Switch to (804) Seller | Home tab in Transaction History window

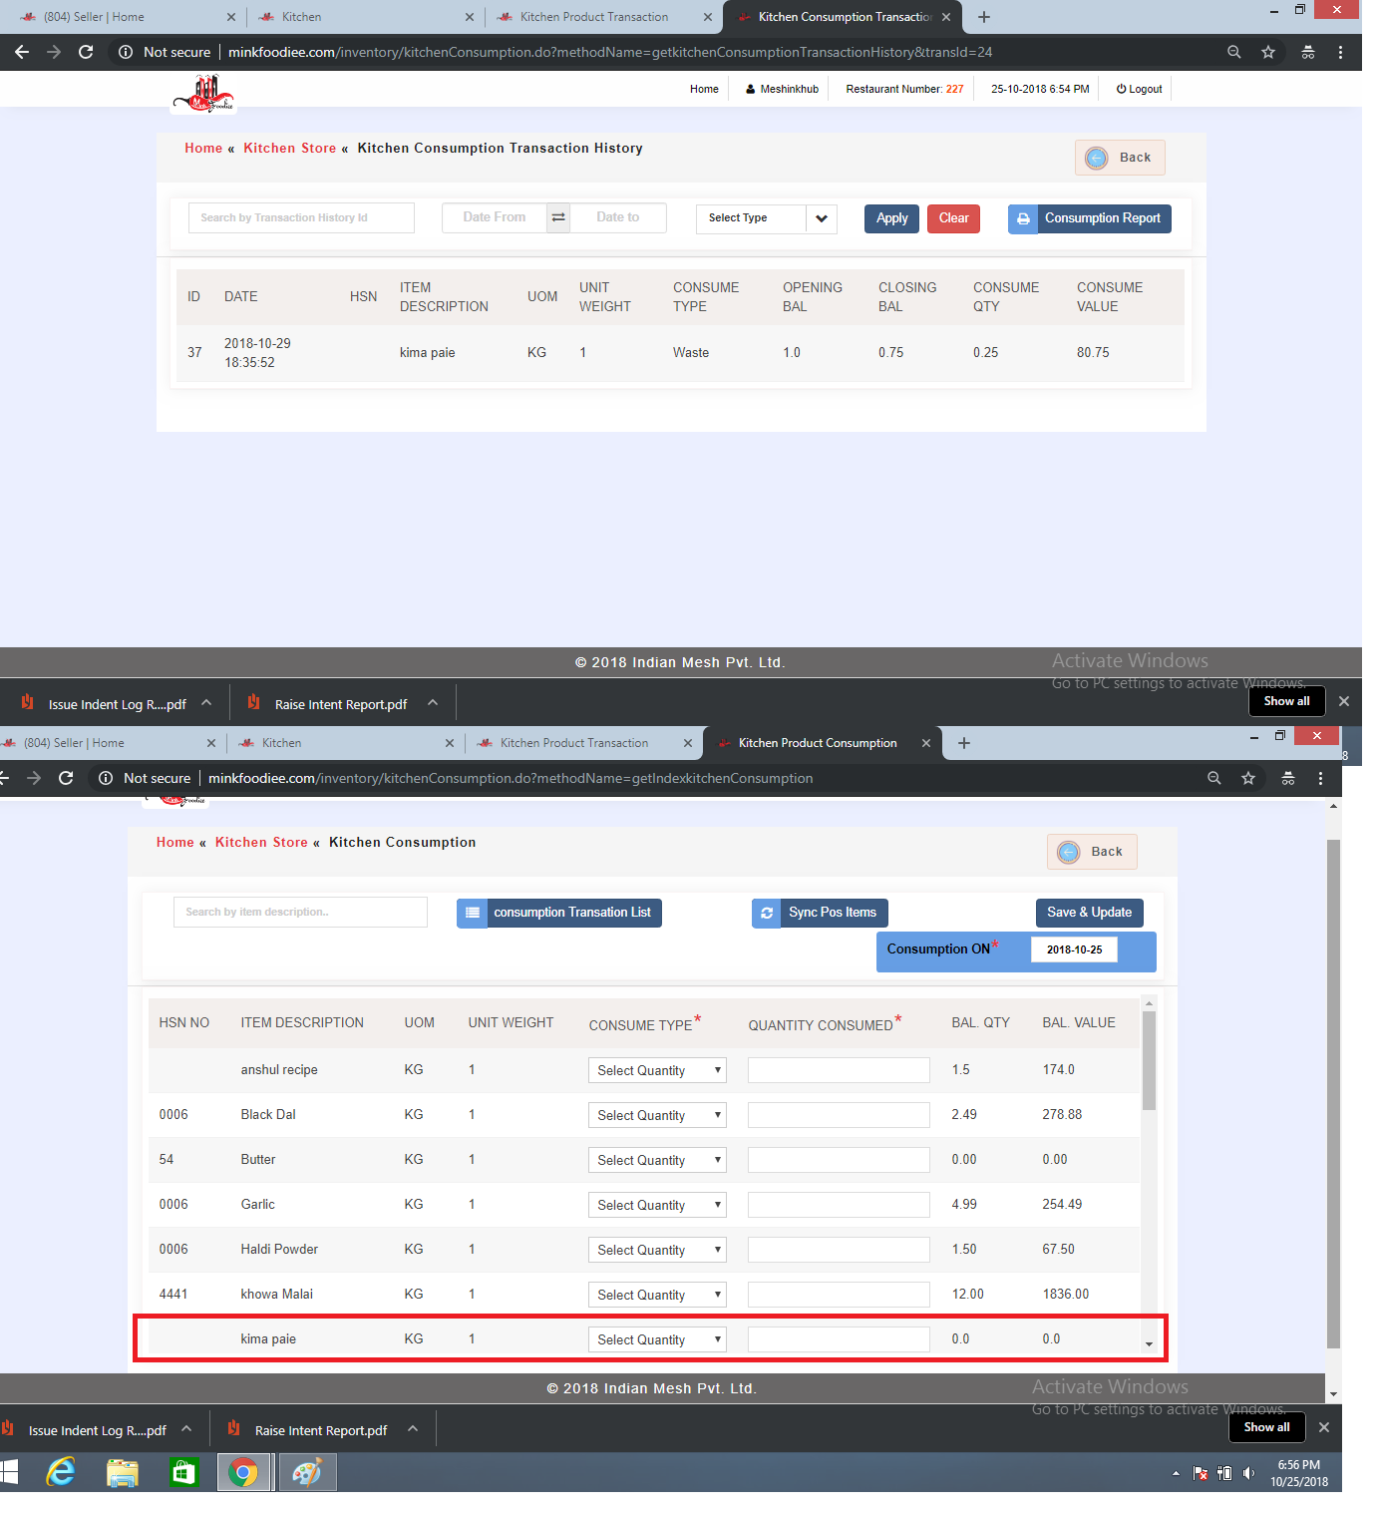pyautogui.click(x=126, y=17)
